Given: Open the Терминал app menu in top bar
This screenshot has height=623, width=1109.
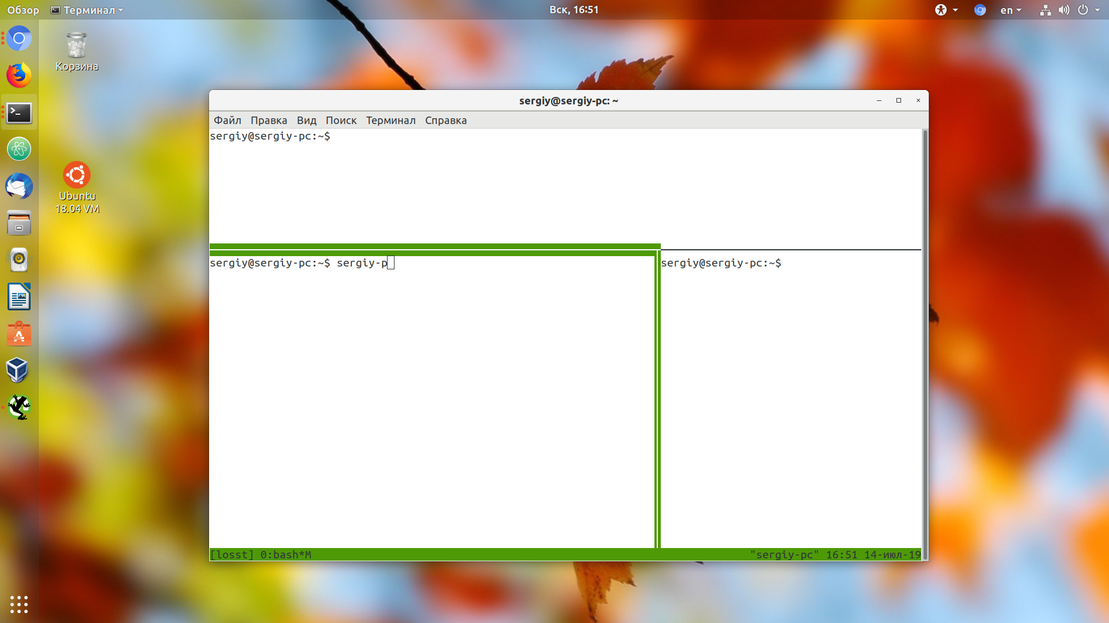Looking at the screenshot, I should point(87,10).
